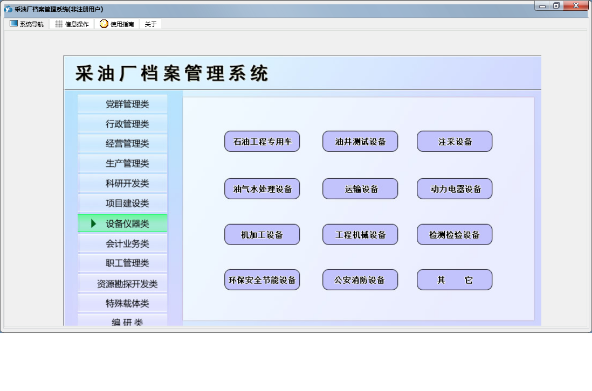592x391 pixels.
Task: Open 动力电器设备 records
Action: [x=455, y=188]
